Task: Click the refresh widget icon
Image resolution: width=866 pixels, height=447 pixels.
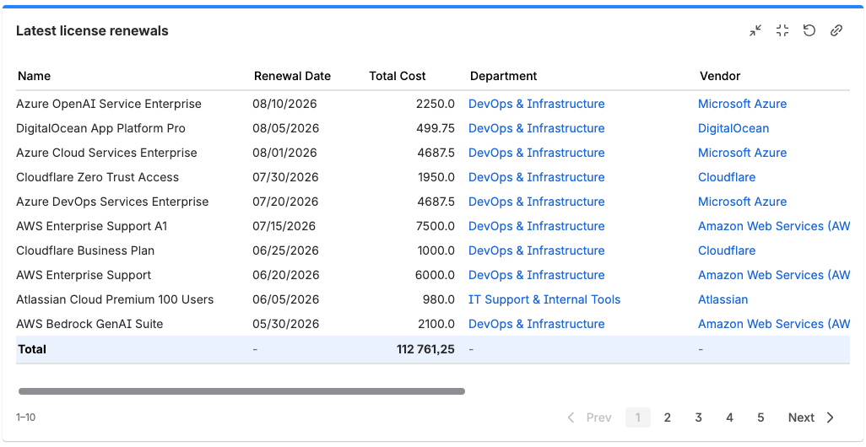Action: pos(809,31)
